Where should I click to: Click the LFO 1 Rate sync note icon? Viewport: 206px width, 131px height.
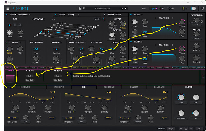point(17,112)
